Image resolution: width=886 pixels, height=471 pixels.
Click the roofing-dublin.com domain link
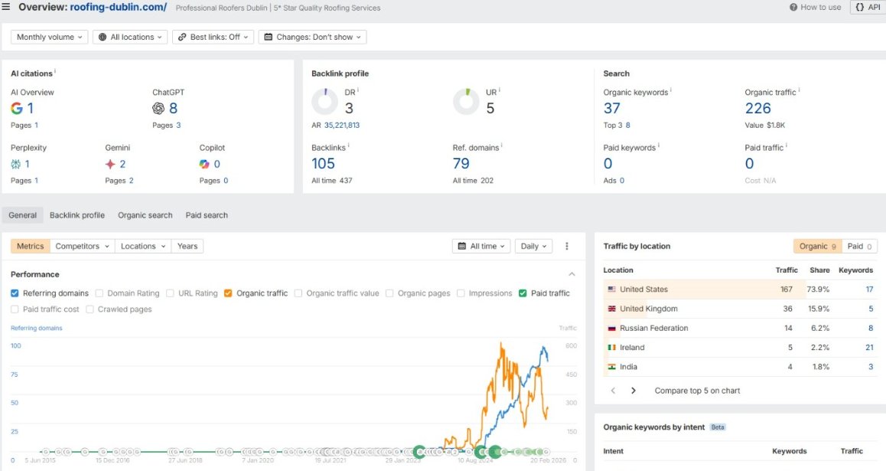118,8
